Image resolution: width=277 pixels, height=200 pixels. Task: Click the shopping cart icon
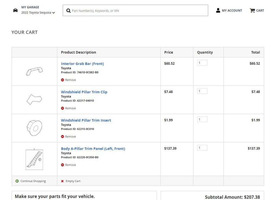tap(252, 10)
